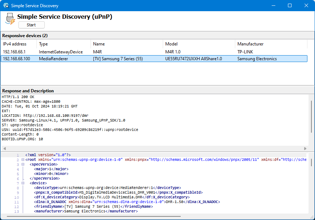
Task: Click the friendlyName XML line
Action: (x=93, y=206)
